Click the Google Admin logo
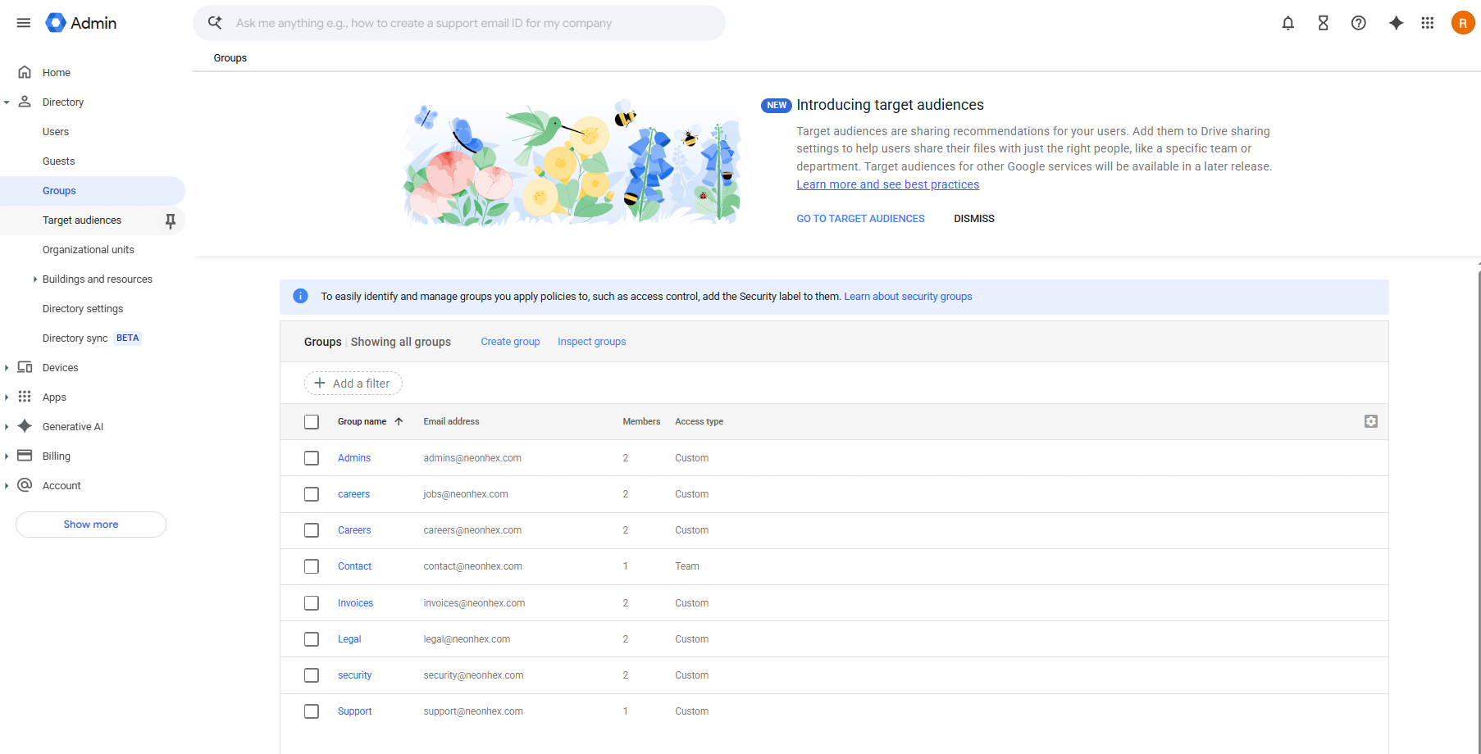Viewport: 1481px width, 754px height. (81, 23)
